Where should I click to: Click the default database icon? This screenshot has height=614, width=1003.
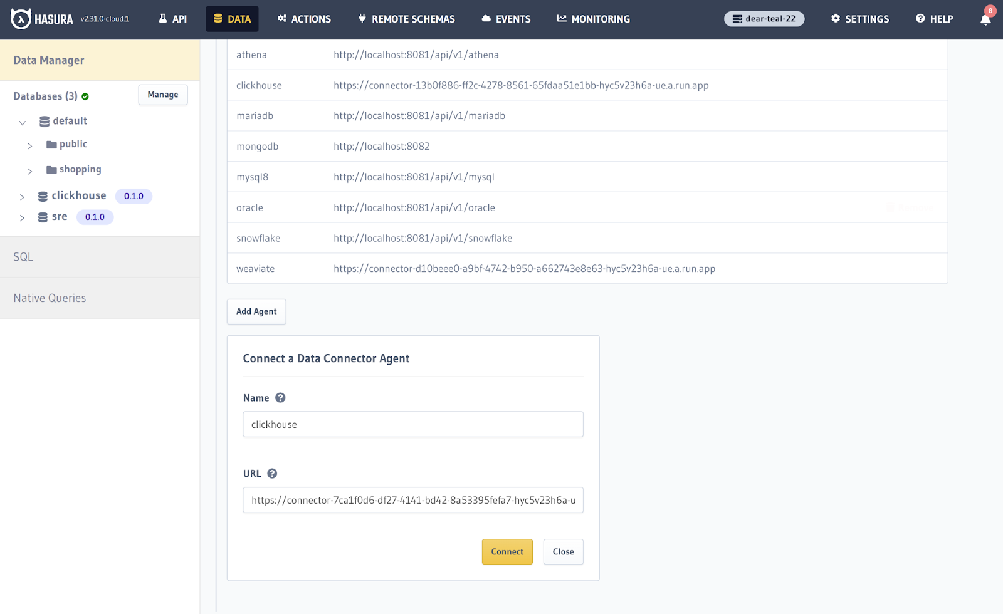(x=45, y=121)
